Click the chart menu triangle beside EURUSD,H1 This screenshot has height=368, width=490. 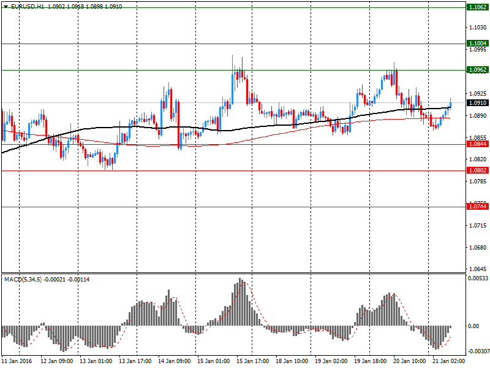coord(6,7)
